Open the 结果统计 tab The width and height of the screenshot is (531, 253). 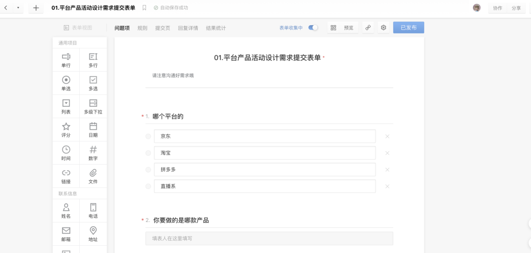216,28
